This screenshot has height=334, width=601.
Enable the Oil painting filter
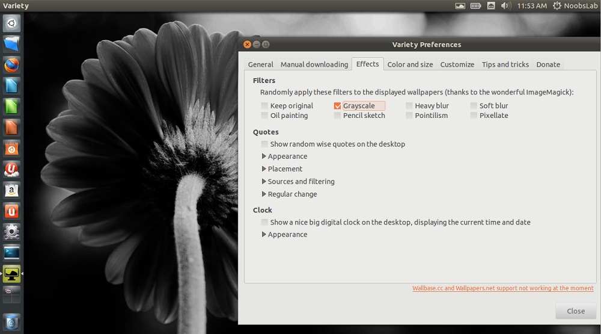[x=264, y=116]
